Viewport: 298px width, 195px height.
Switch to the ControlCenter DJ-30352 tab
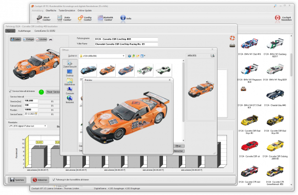(45, 31)
